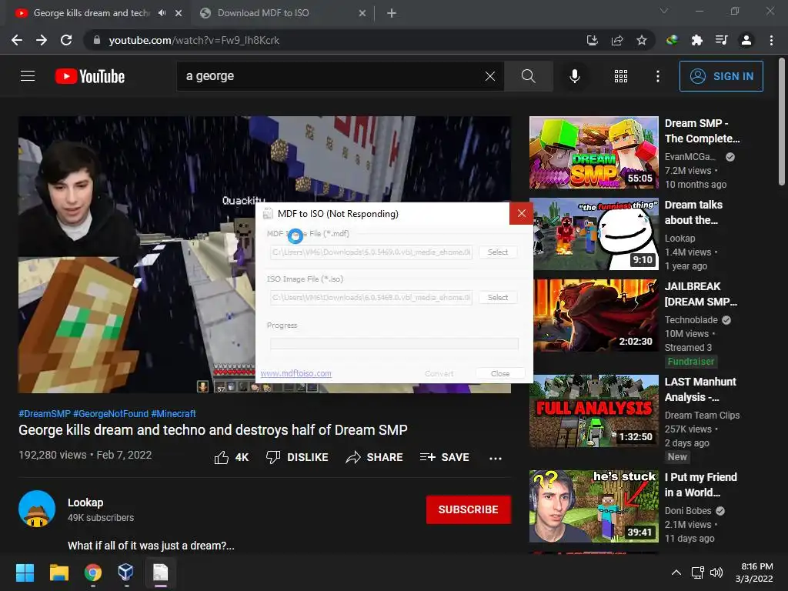Click the page vertical scrollbar
Image resolution: width=788 pixels, height=591 pixels.
pyautogui.click(x=782, y=122)
